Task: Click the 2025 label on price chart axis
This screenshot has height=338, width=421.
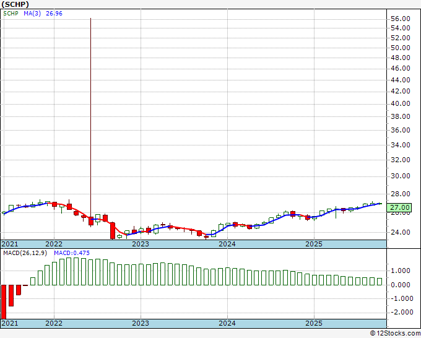Action: tap(314, 244)
